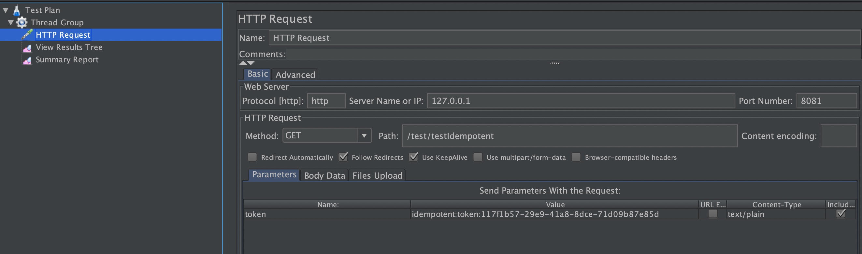The height and width of the screenshot is (254, 862).
Task: Click the Thread Group gear icon
Action: 22,22
